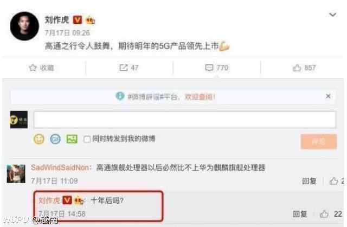
Task: Like the post with 857 thumbs-up
Action: point(297,68)
